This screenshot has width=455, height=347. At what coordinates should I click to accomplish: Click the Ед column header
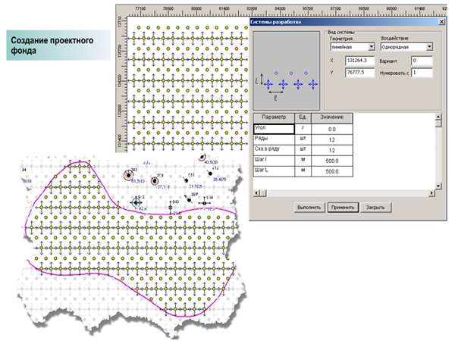303,117
